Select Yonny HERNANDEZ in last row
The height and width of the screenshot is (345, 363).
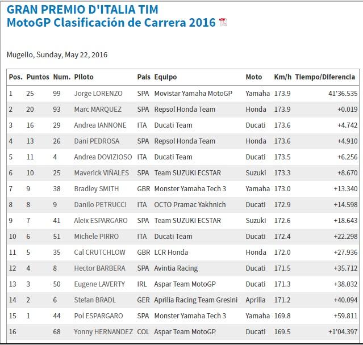103,331
